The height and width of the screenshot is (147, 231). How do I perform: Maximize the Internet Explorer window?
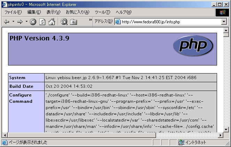click(220, 5)
